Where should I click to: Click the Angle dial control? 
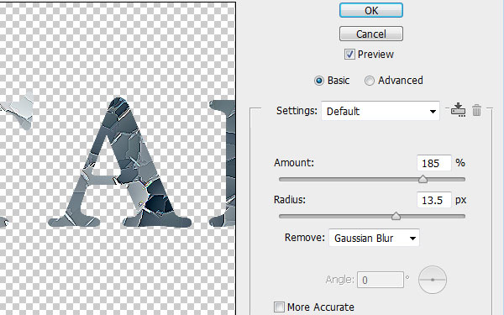point(433,280)
